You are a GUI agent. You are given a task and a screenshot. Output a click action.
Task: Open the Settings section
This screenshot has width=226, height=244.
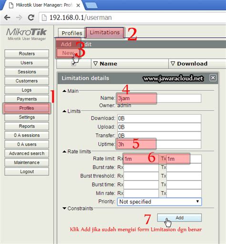tap(27, 117)
